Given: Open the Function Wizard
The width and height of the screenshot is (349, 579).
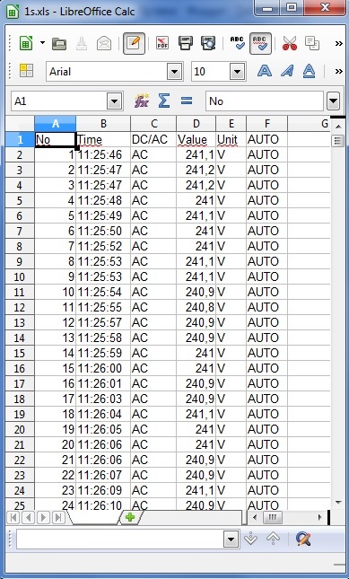Looking at the screenshot, I should pos(142,101).
